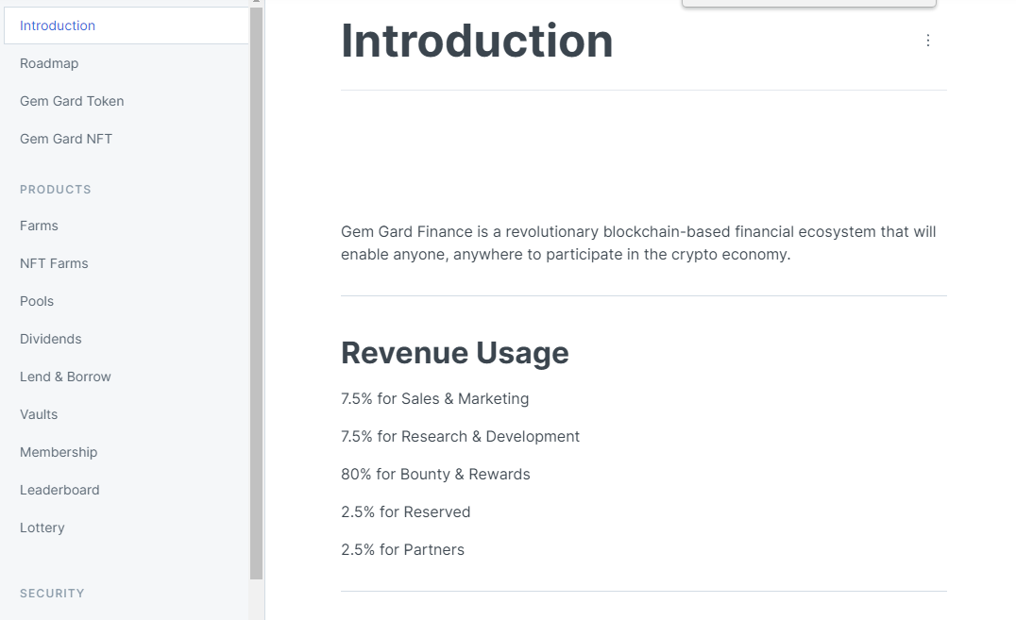
Task: Select Lottery in the sidebar
Action: point(42,528)
